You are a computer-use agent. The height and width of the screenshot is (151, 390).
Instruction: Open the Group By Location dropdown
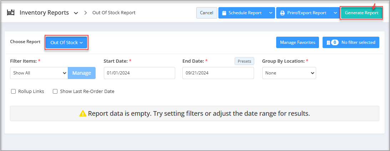pyautogui.click(x=289, y=73)
